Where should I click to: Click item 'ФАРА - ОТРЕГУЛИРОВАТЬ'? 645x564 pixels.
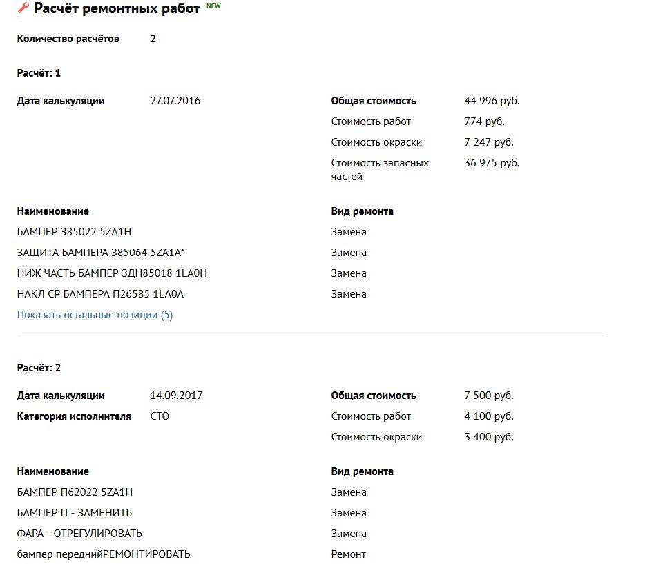(79, 534)
